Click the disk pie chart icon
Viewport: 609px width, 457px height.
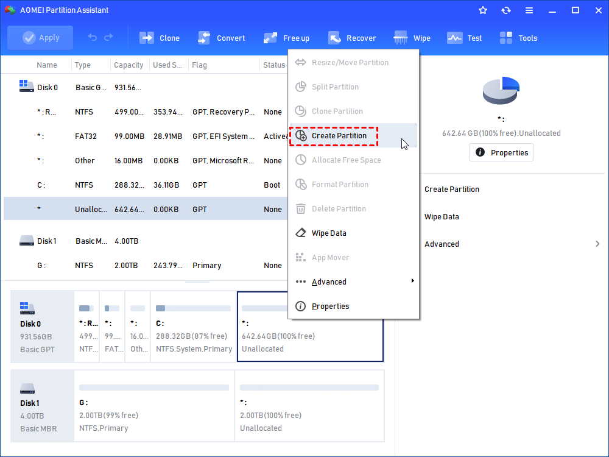pyautogui.click(x=501, y=90)
